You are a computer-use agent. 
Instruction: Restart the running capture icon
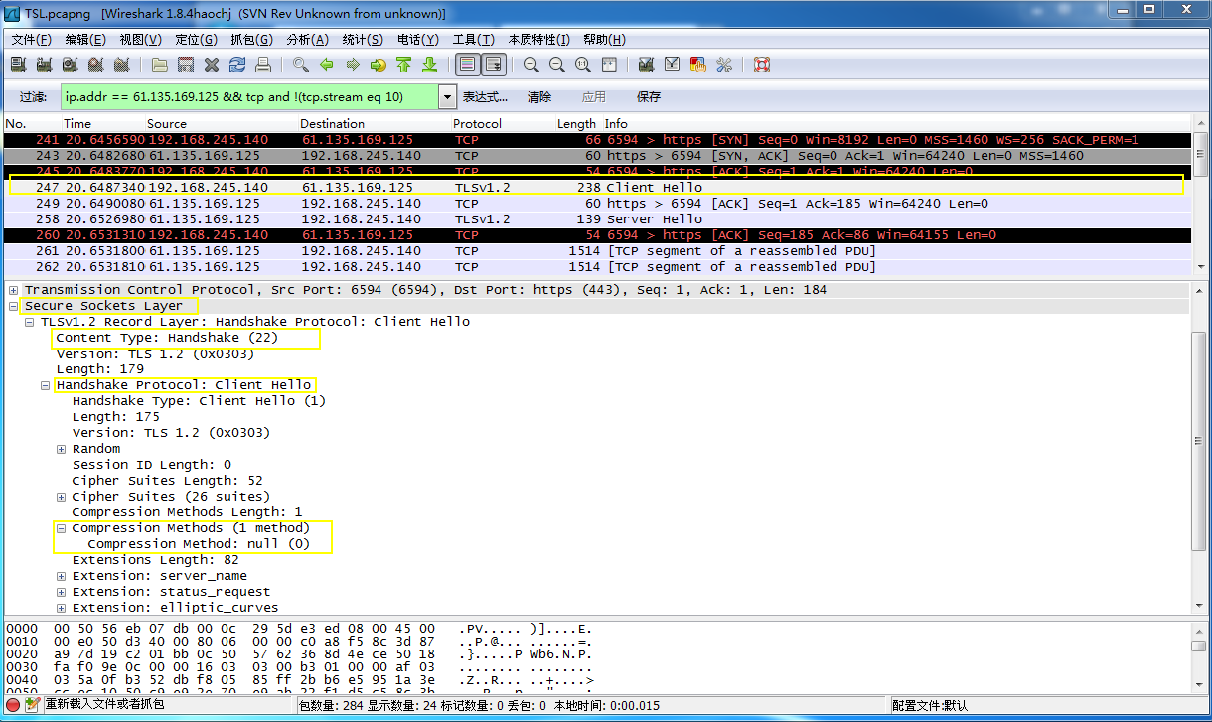(121, 65)
